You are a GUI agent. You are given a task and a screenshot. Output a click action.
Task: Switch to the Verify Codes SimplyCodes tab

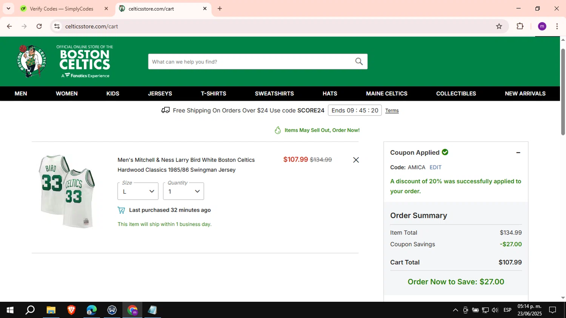(x=62, y=9)
